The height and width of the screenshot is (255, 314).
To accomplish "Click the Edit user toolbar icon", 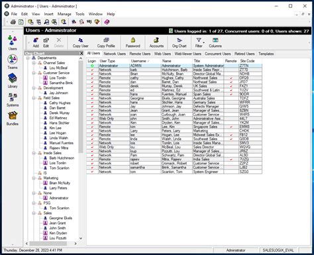I will pos(46,40).
